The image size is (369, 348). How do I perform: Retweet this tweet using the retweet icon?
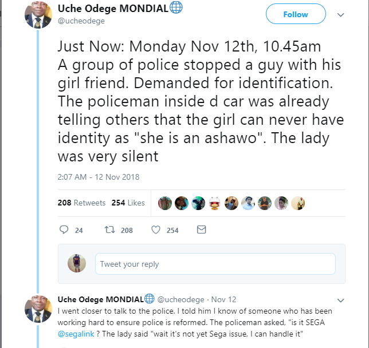[108, 230]
